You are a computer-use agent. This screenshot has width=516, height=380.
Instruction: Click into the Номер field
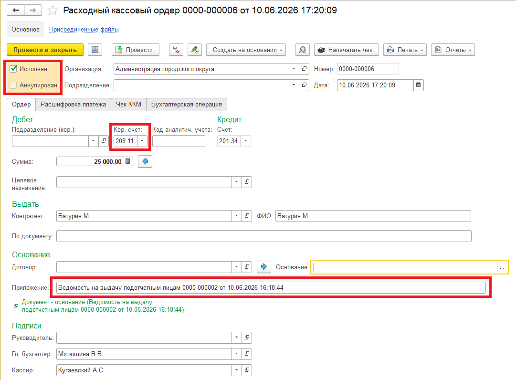368,69
